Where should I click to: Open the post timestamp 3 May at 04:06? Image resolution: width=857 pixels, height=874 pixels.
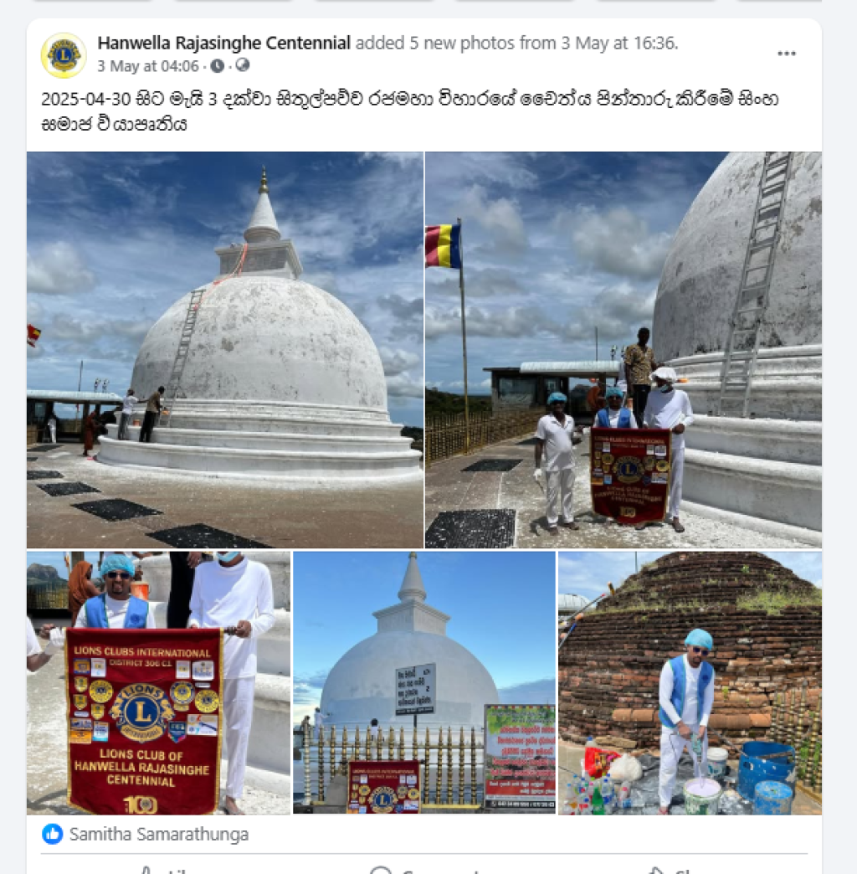point(147,66)
